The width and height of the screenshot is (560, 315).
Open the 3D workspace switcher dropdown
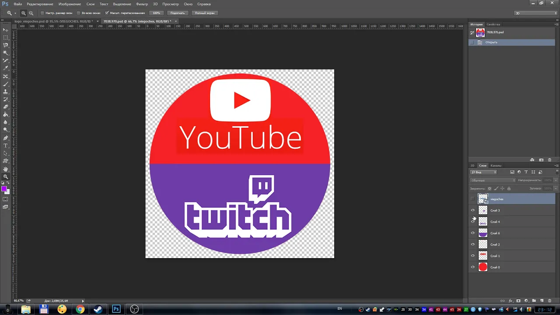(x=536, y=13)
